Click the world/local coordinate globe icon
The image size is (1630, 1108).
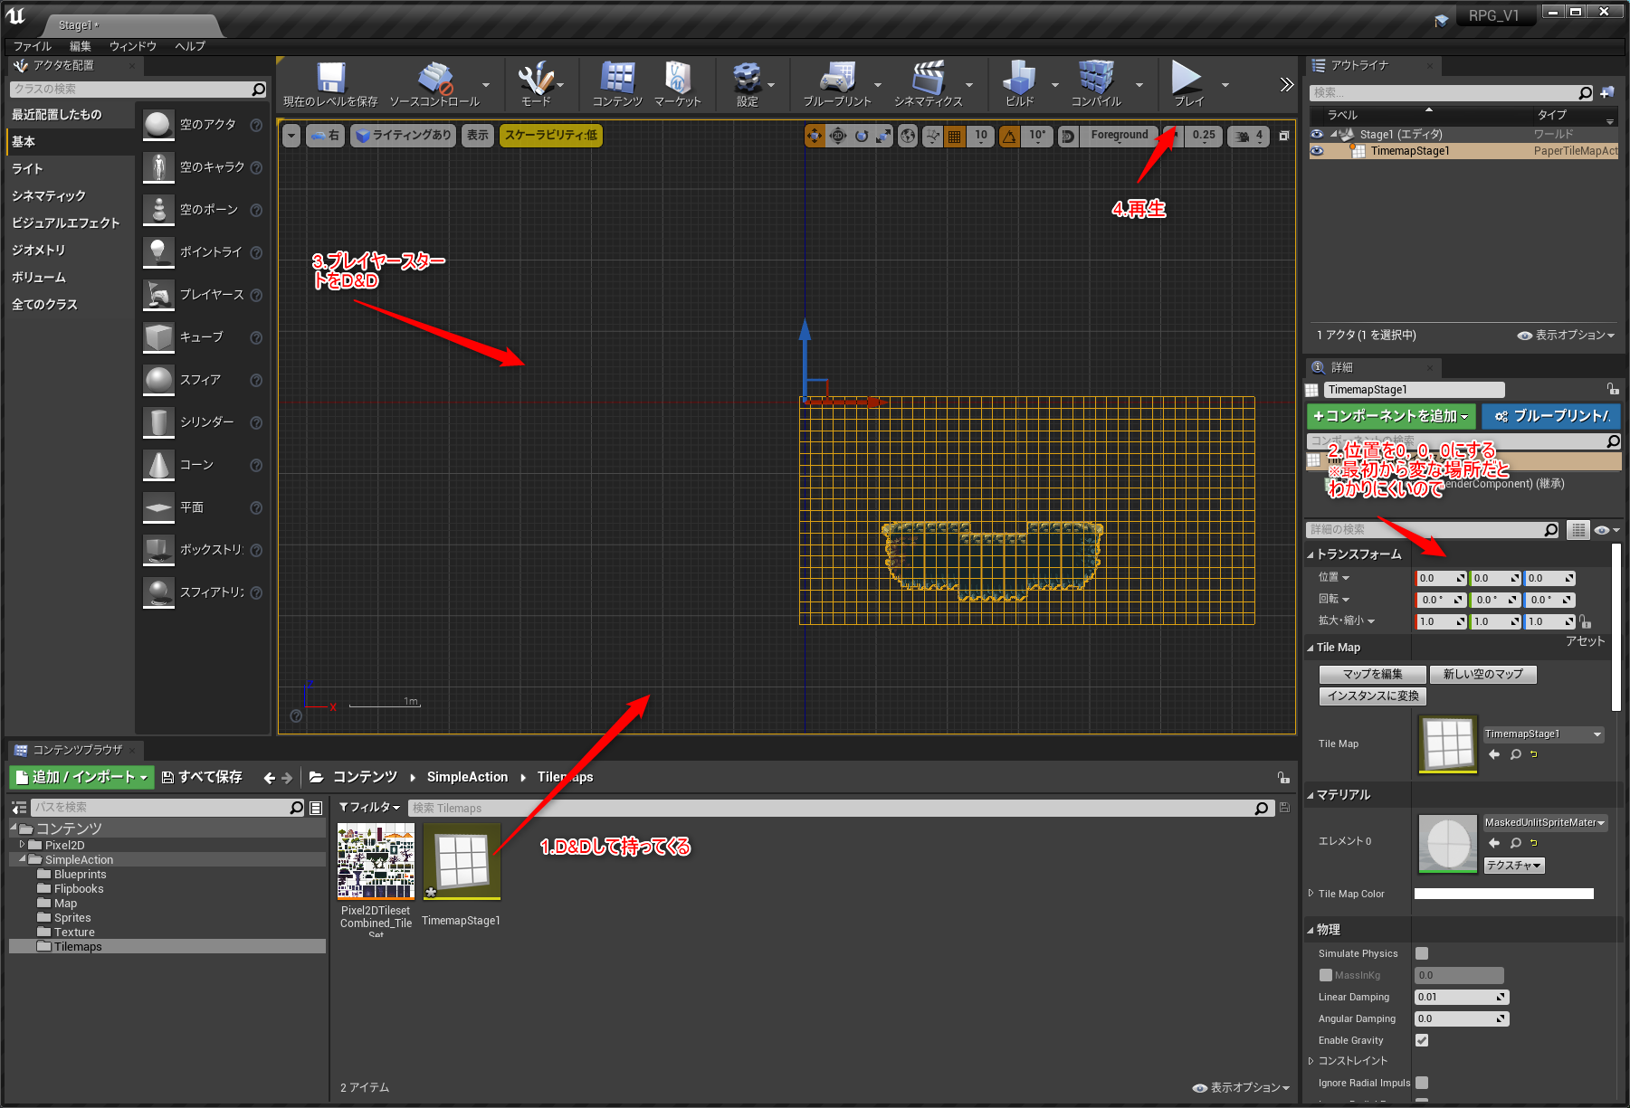coord(908,136)
